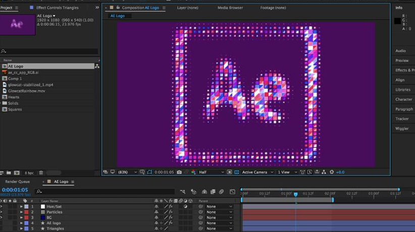Toggle mask and shape path visibility
This screenshot has height=232, width=415.
coord(149,172)
